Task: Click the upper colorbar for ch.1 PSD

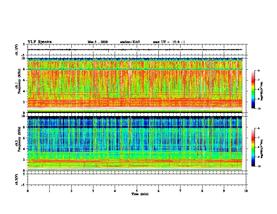Action: pos(253,90)
